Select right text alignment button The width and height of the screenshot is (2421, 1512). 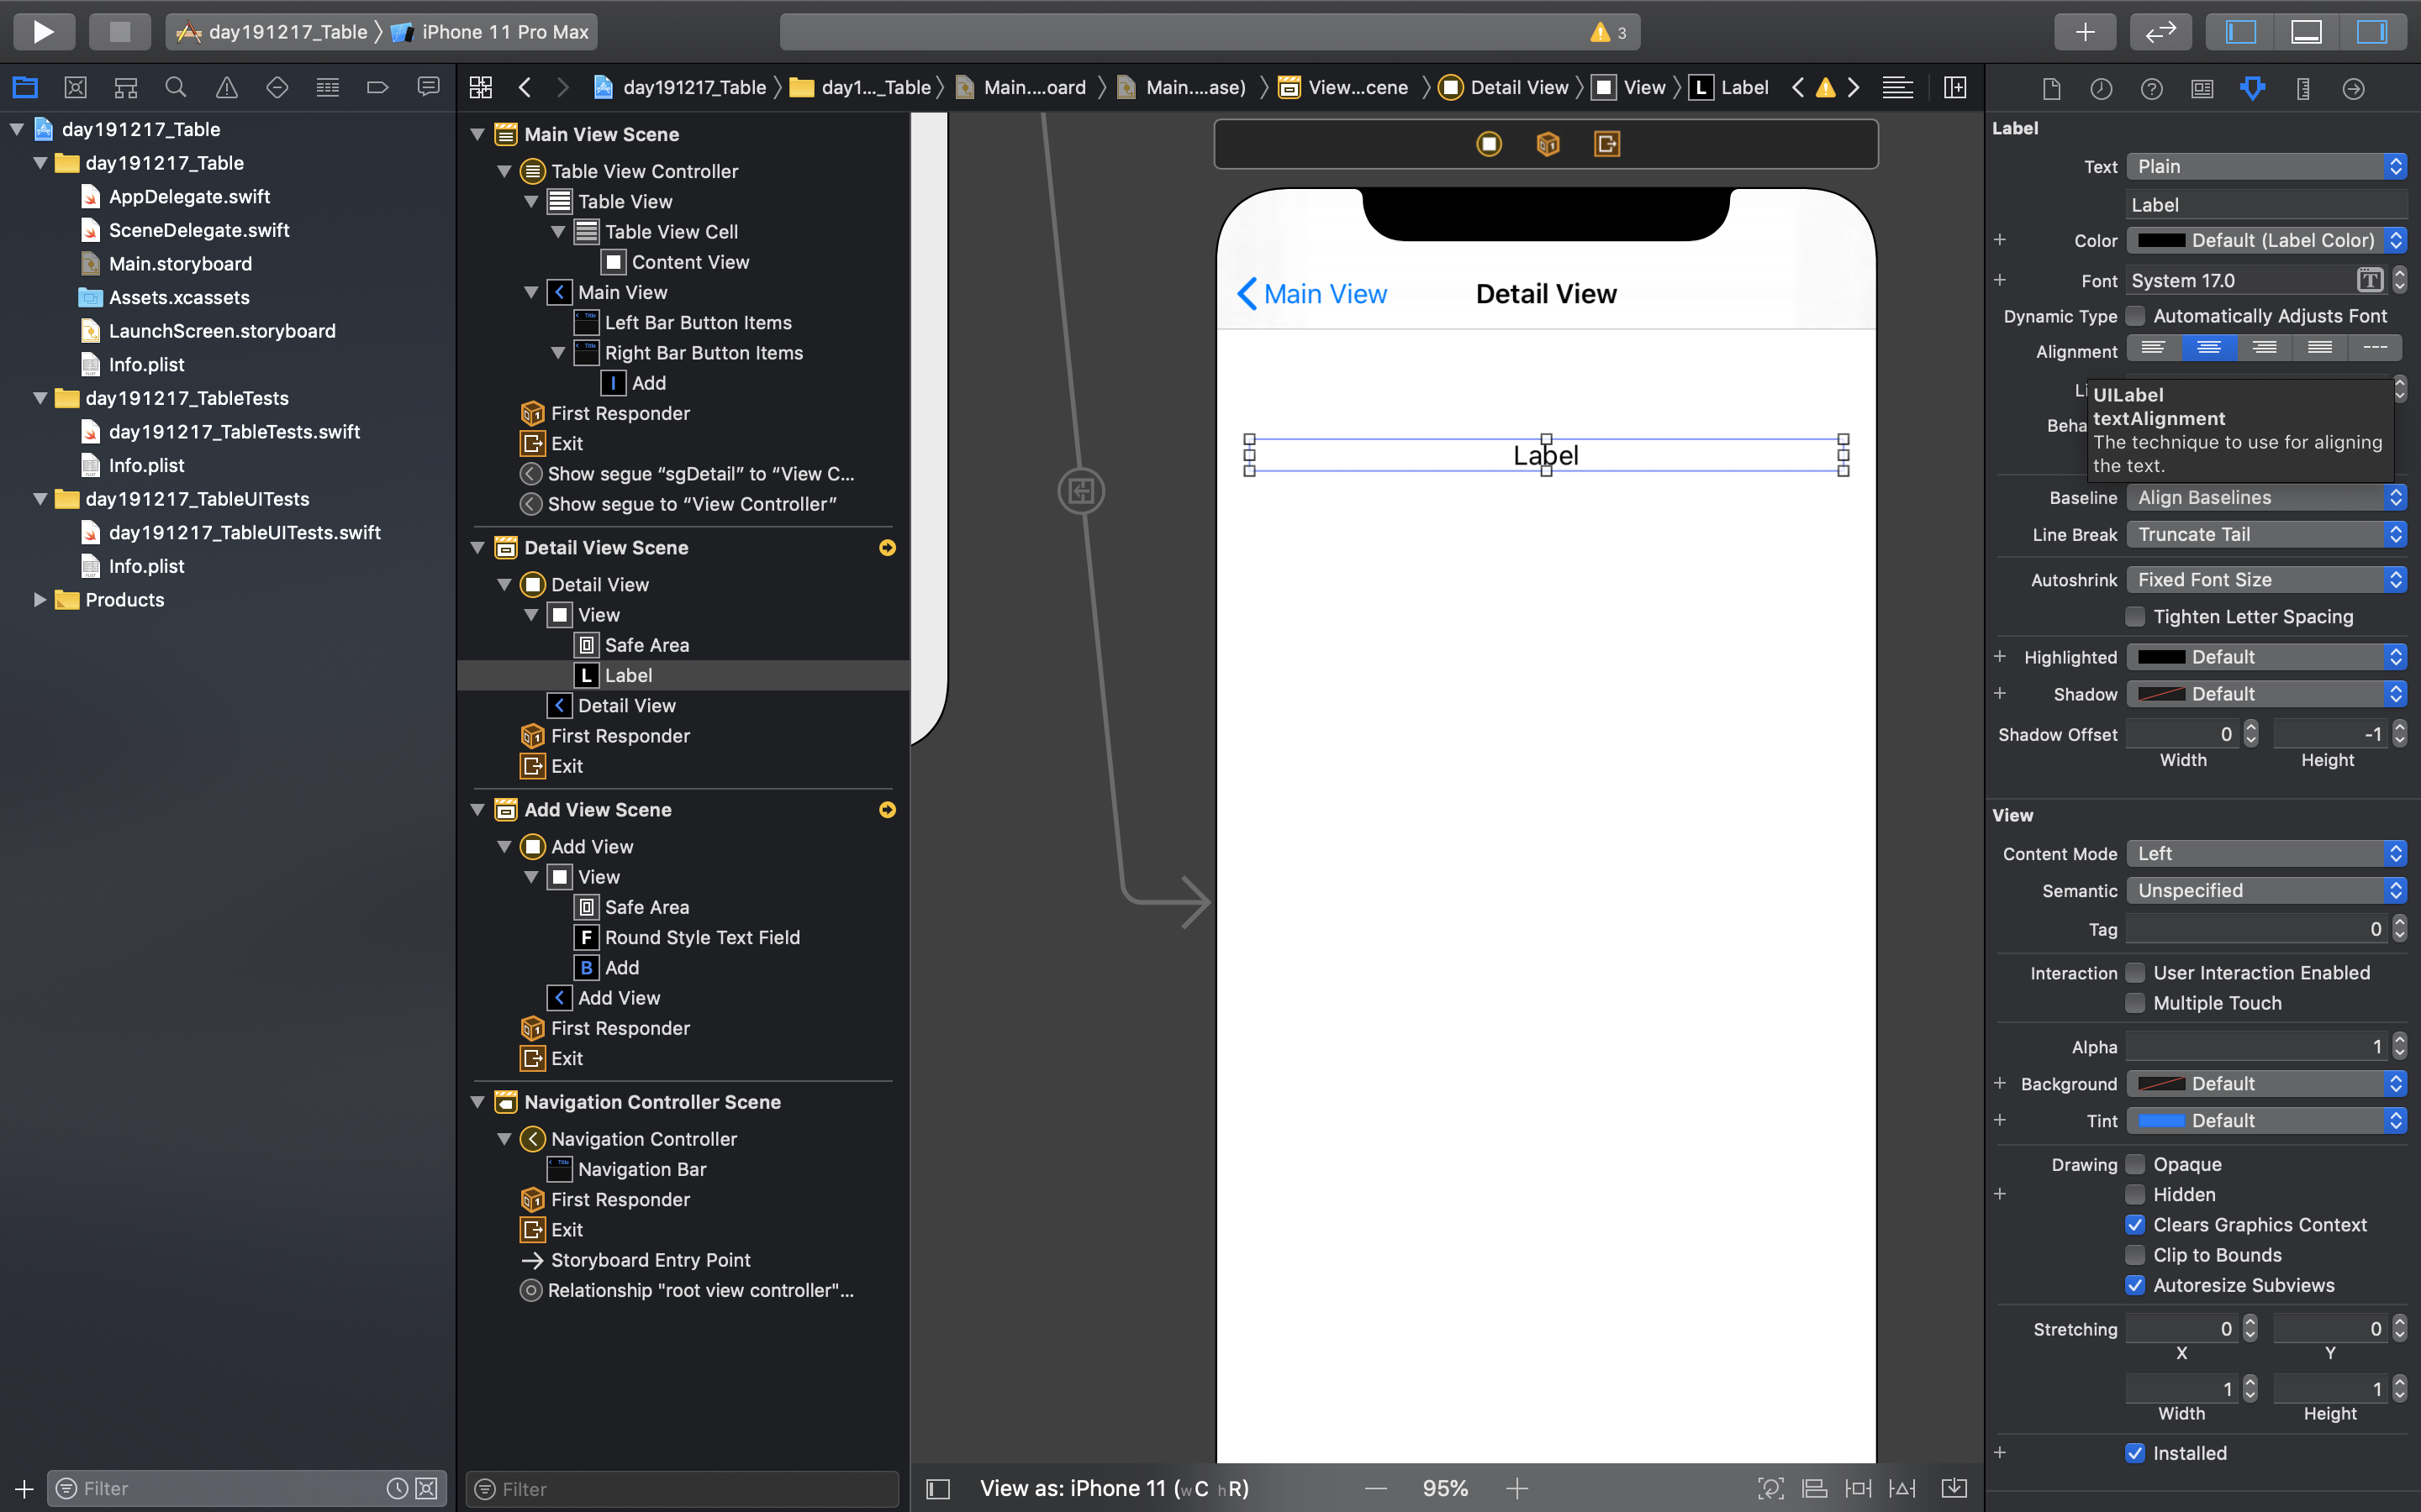pos(2264,348)
